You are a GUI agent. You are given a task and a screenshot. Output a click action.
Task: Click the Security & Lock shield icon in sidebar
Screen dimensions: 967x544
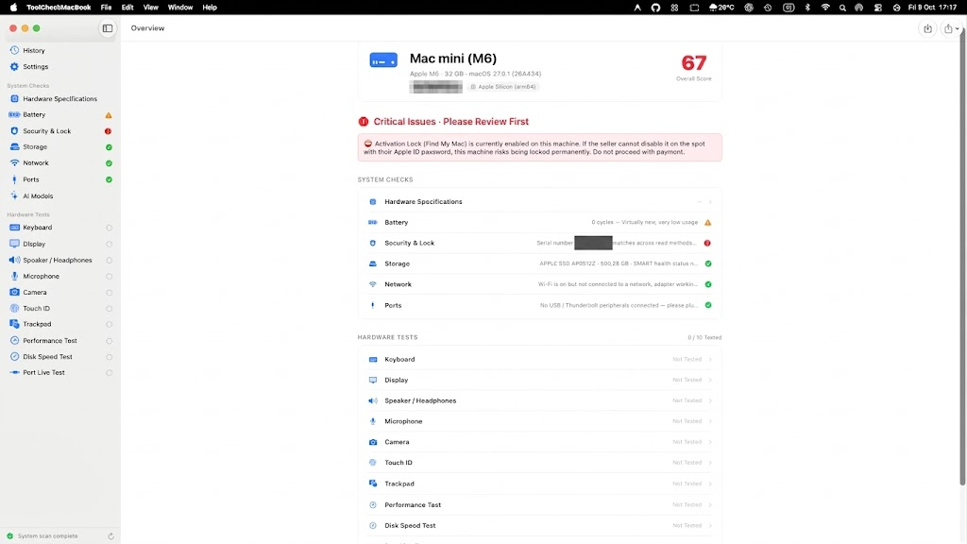click(14, 130)
